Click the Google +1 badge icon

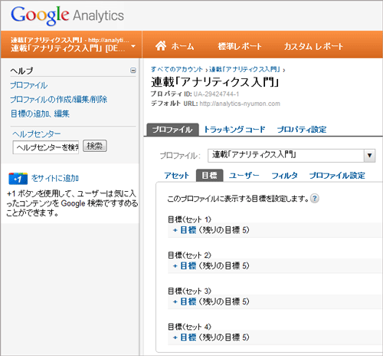18,179
